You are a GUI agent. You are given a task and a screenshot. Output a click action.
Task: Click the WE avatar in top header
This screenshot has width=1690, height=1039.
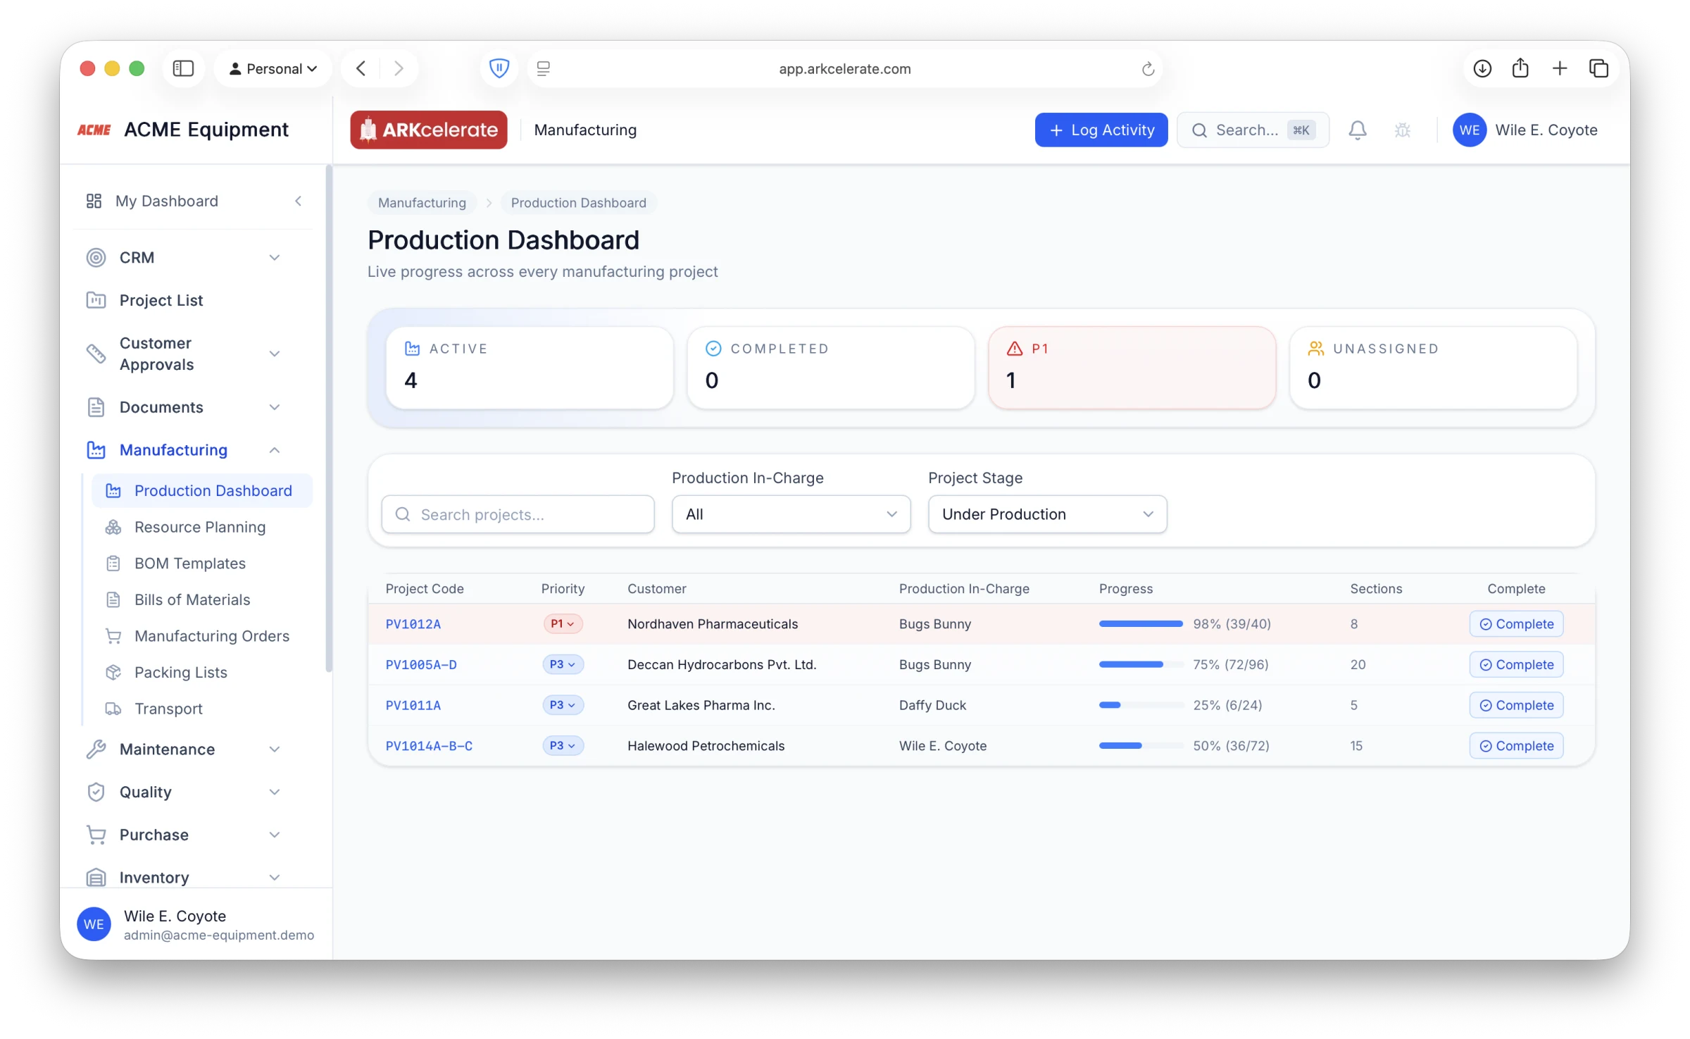[1469, 130]
